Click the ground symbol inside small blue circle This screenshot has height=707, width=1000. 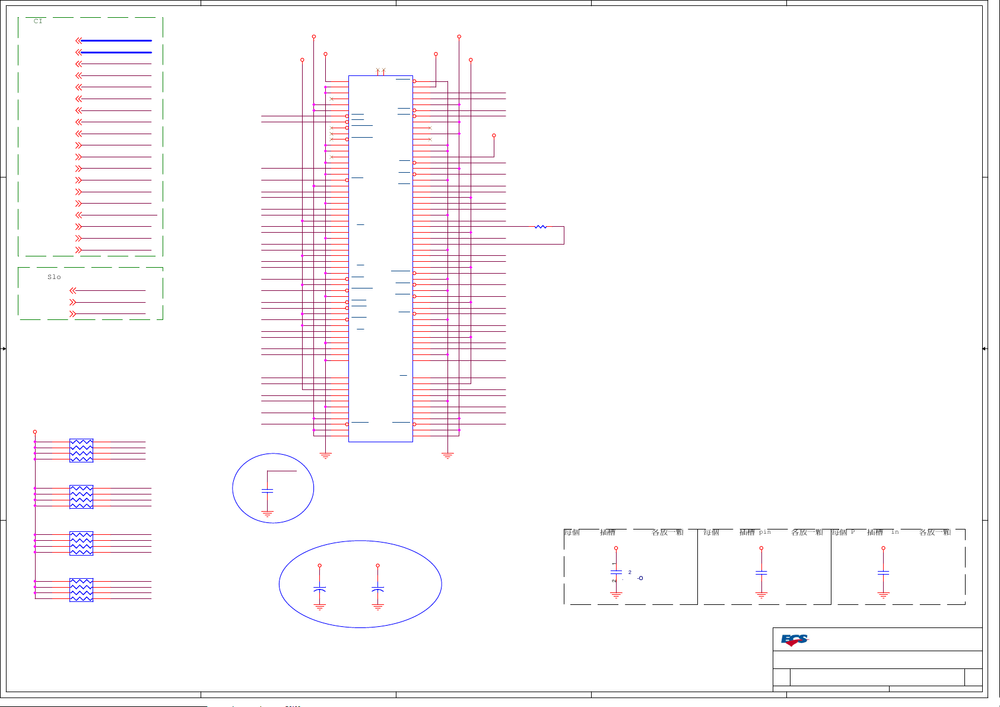pos(268,514)
